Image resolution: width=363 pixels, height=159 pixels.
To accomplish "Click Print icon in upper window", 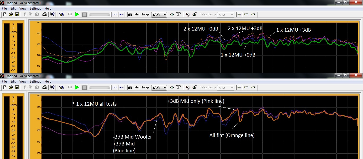I will point(45,14).
